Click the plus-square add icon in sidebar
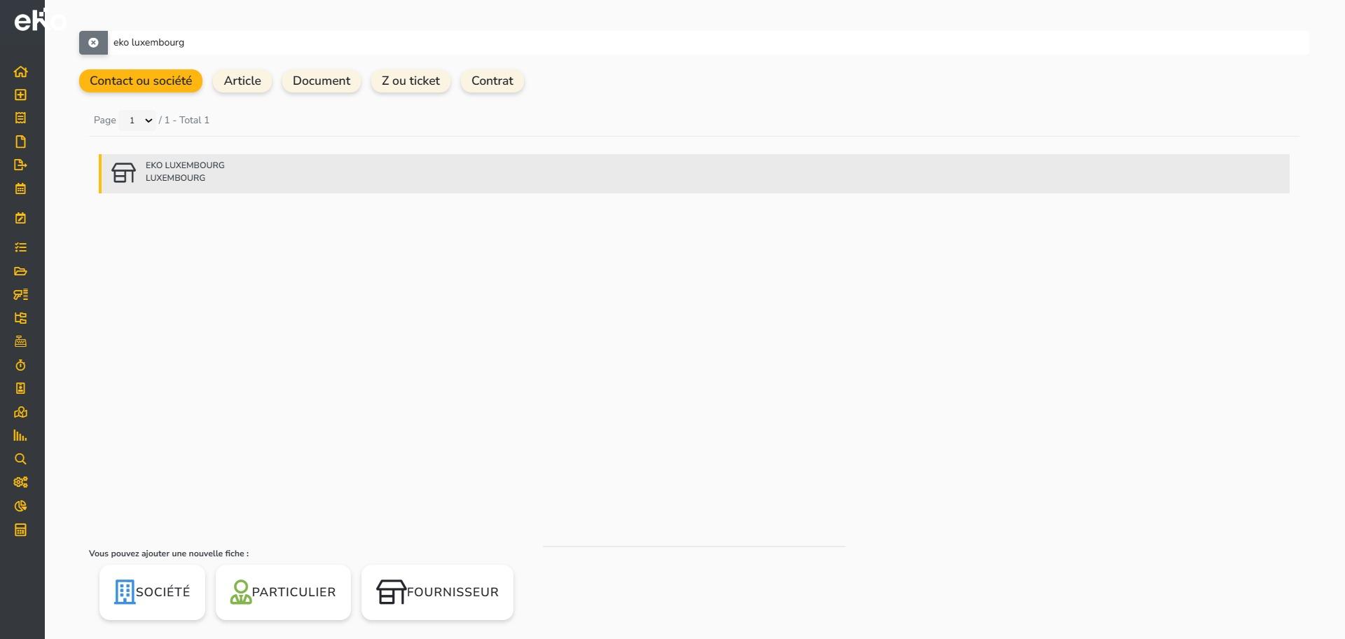 [x=20, y=95]
